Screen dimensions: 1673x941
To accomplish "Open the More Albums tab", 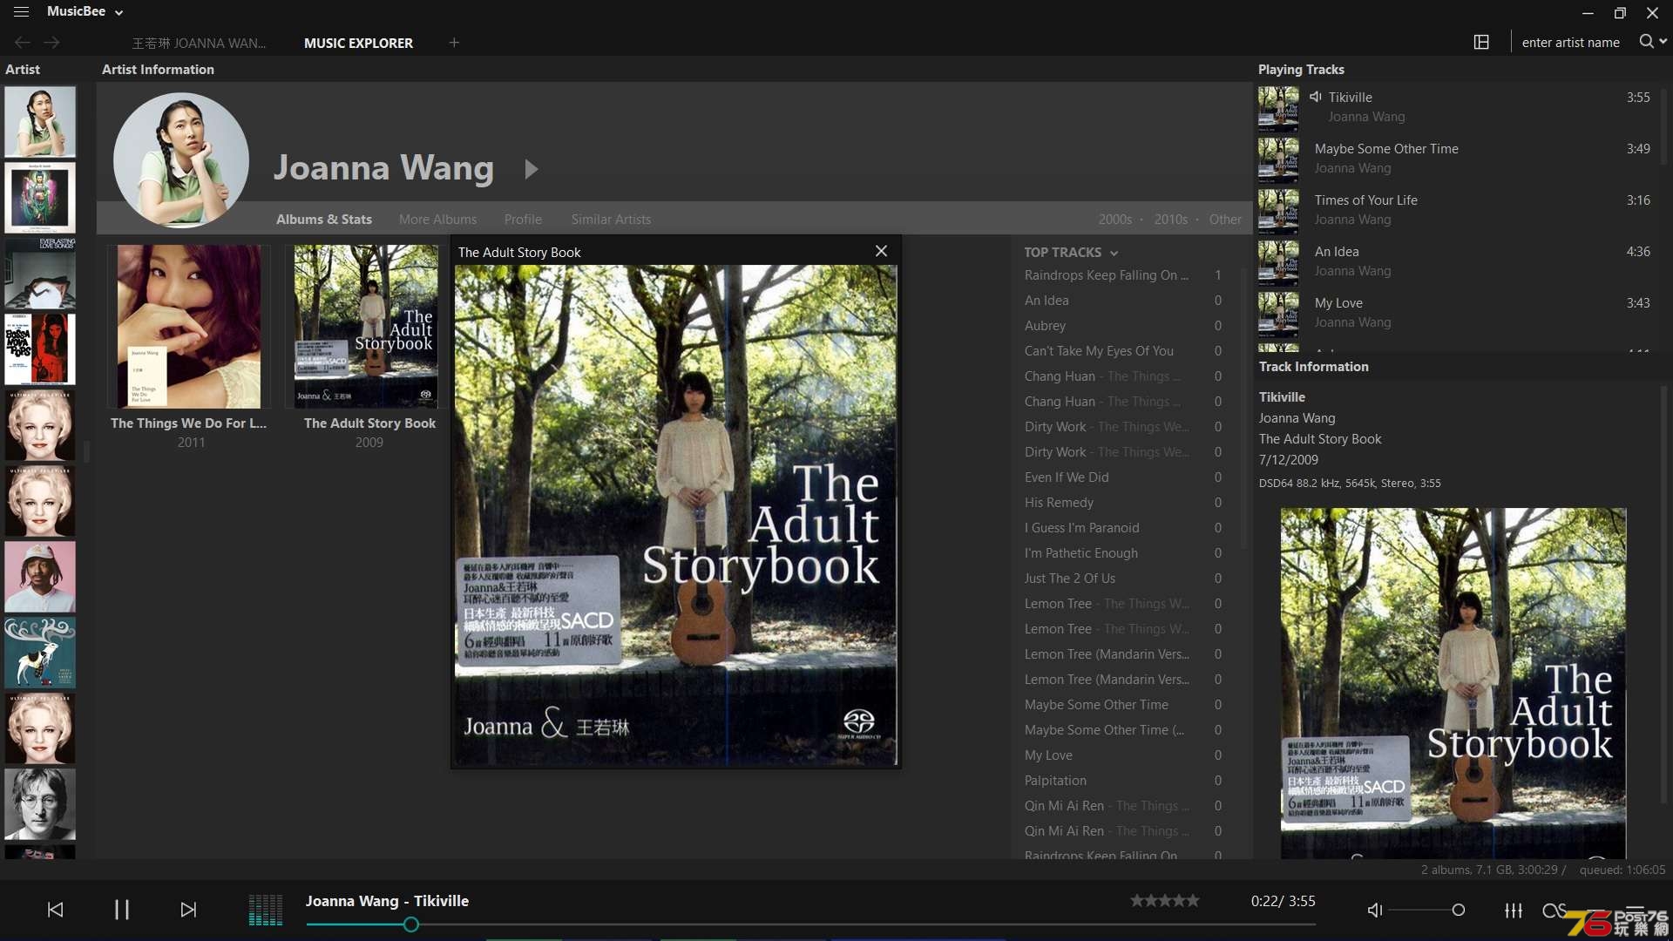I will (438, 220).
